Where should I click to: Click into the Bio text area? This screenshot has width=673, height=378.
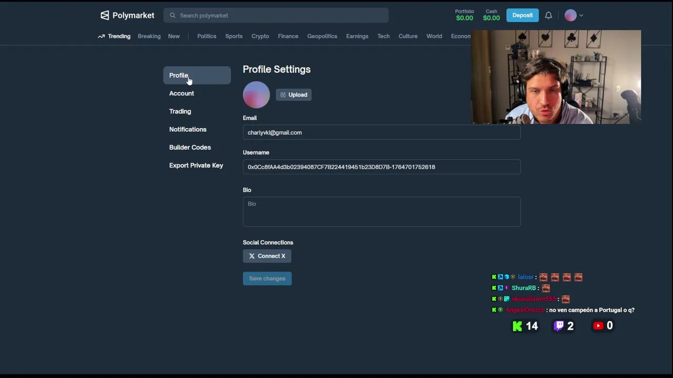pos(382,212)
